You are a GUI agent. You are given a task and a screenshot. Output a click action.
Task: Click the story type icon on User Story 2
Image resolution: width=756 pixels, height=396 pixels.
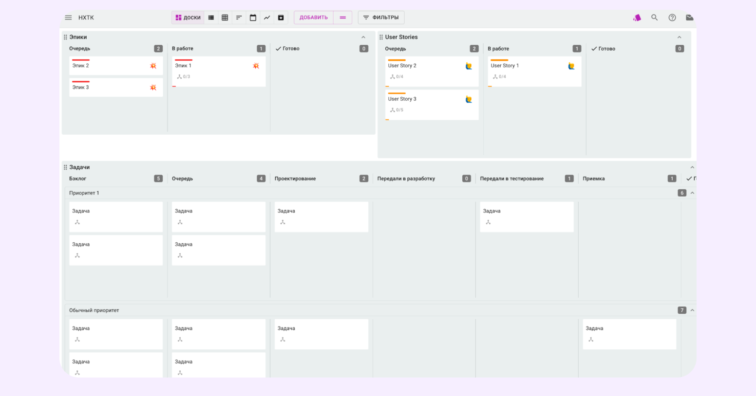[x=469, y=66]
